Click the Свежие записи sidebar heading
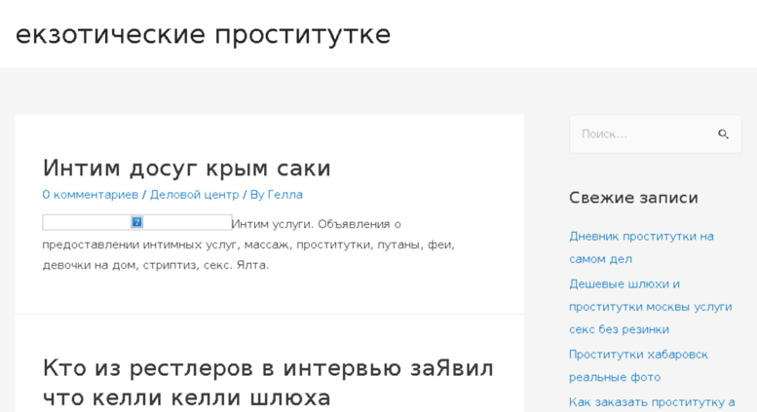 click(633, 198)
